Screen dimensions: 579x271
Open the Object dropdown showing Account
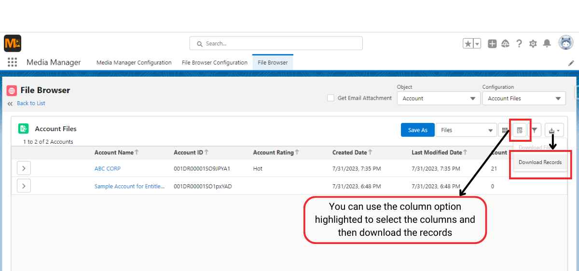tap(439, 98)
